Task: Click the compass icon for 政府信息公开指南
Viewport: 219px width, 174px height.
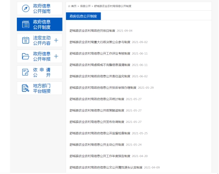Action: click(26, 8)
